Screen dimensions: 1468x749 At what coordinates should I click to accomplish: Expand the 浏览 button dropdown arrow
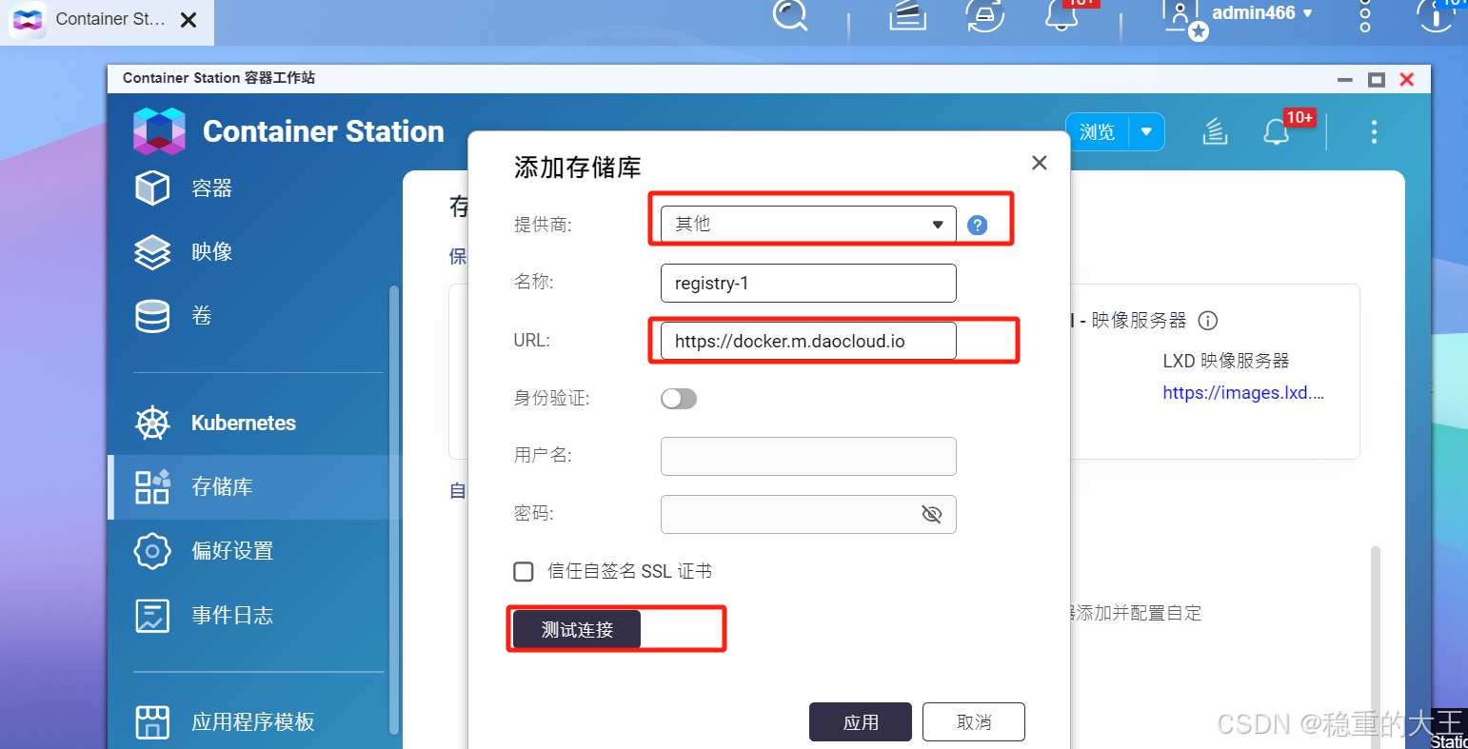tap(1146, 132)
